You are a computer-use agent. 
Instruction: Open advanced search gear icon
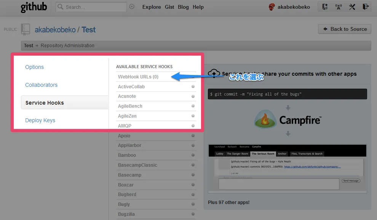[132, 7]
